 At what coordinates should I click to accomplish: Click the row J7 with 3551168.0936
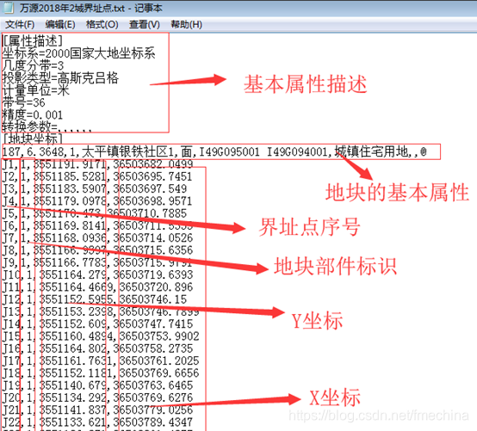(x=97, y=237)
